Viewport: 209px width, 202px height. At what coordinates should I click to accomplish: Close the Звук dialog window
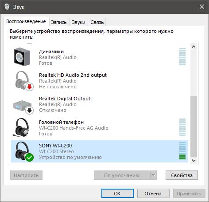(x=202, y=7)
